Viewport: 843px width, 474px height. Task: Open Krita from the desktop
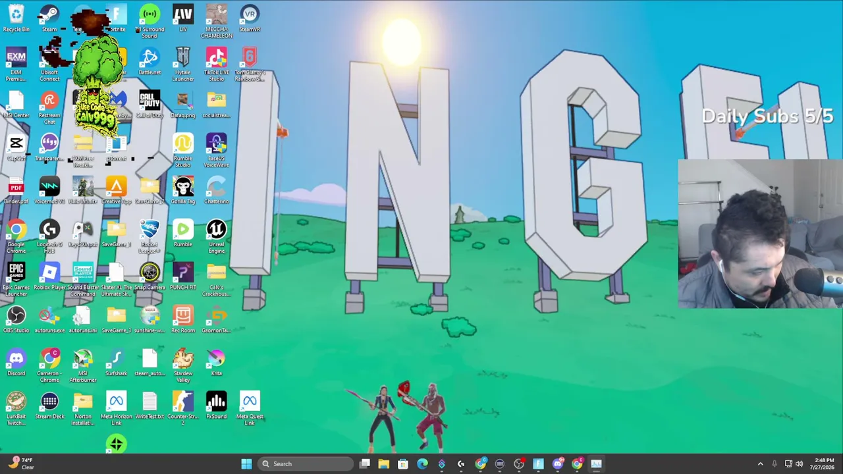click(x=217, y=363)
